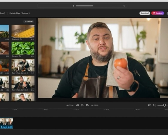Image resolution: width=168 pixels, height=135 pixels.
Task: Click the 40:00 mark on the timeline ruler
Action: point(45,109)
